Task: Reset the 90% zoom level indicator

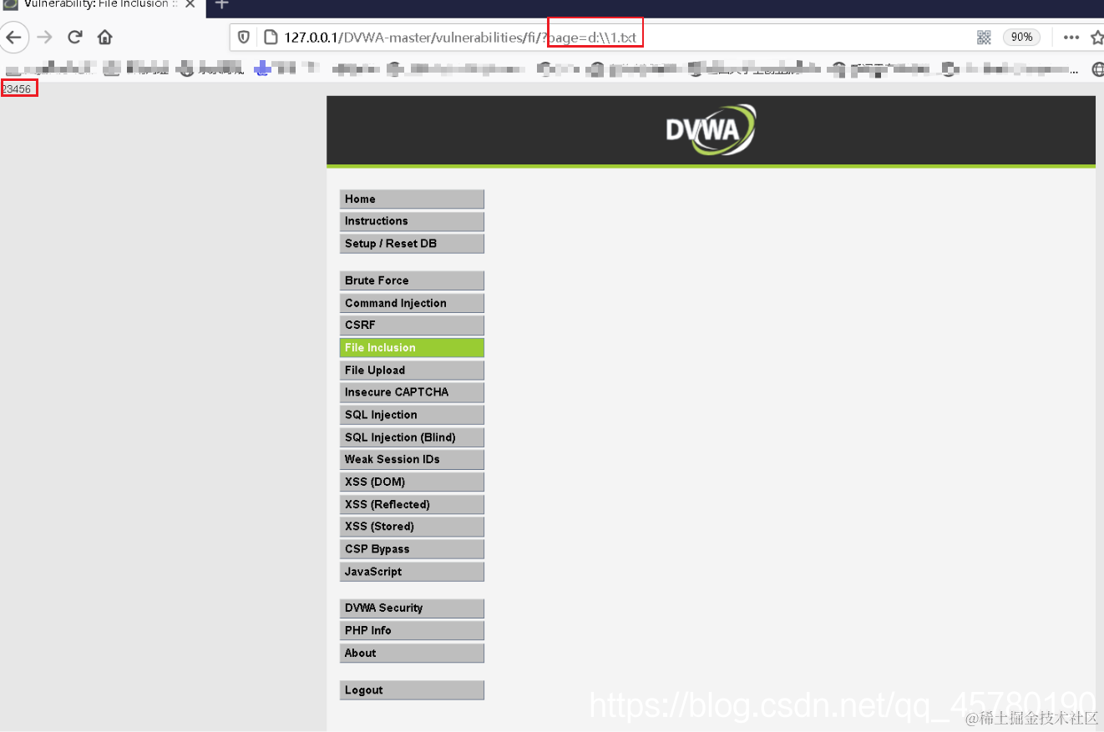Action: [1021, 37]
